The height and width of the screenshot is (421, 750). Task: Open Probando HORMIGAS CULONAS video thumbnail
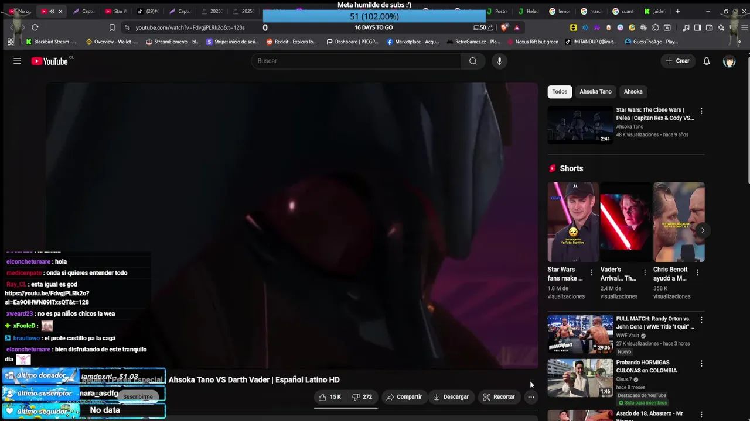coord(580,378)
